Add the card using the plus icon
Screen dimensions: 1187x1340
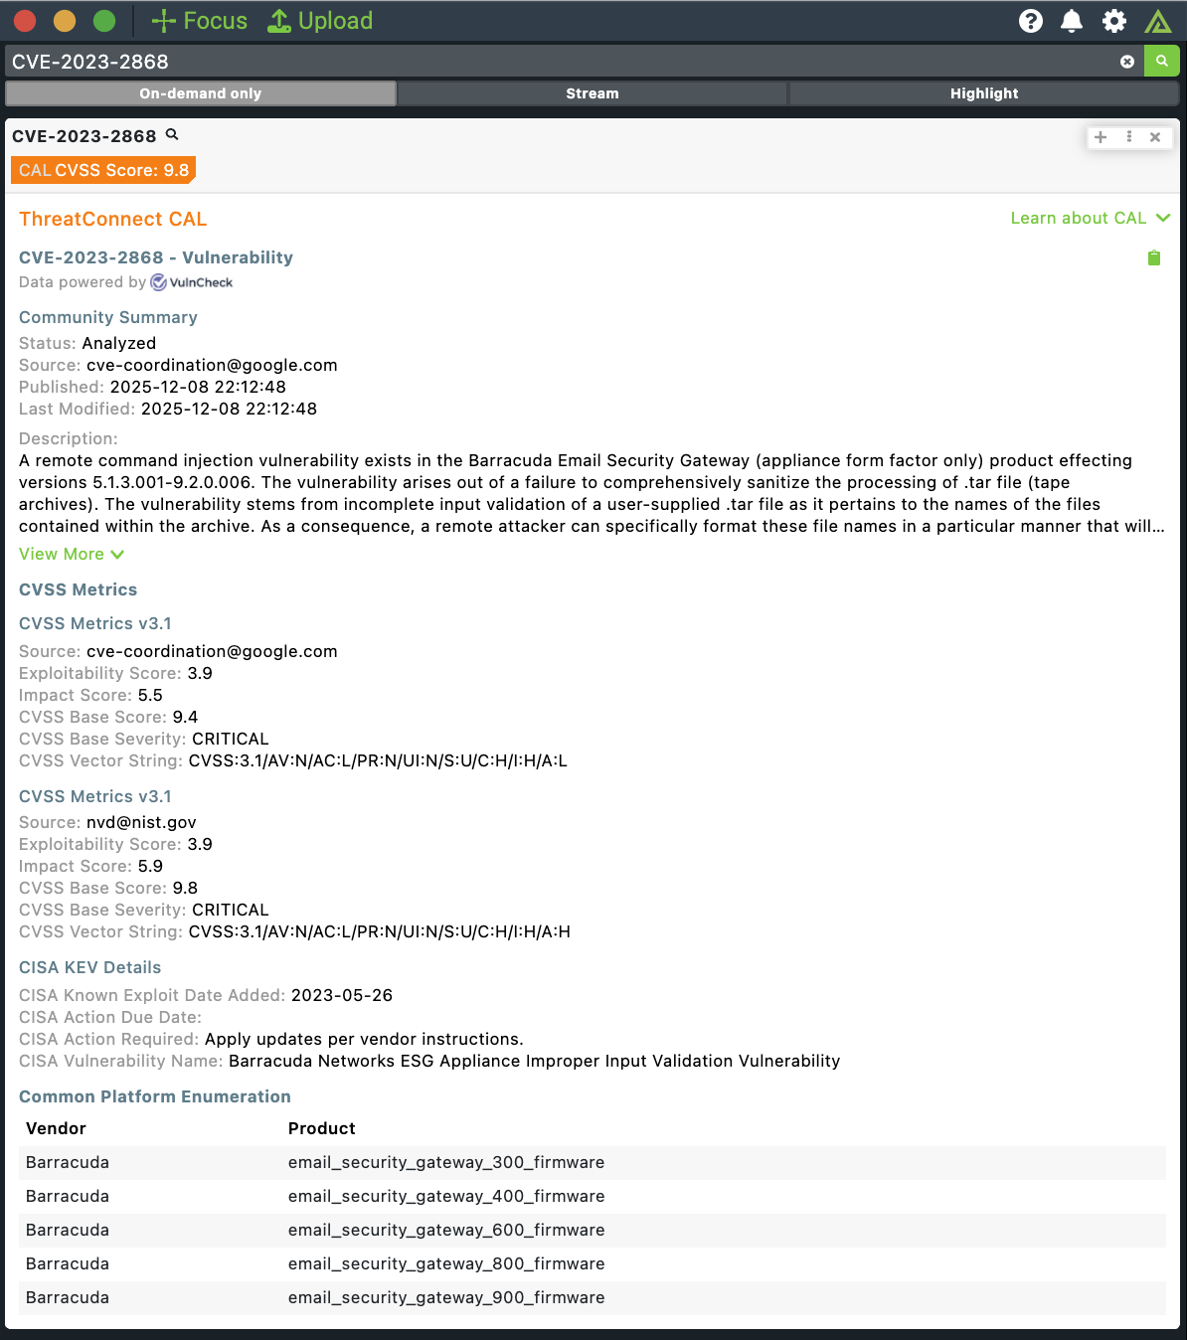tap(1101, 137)
